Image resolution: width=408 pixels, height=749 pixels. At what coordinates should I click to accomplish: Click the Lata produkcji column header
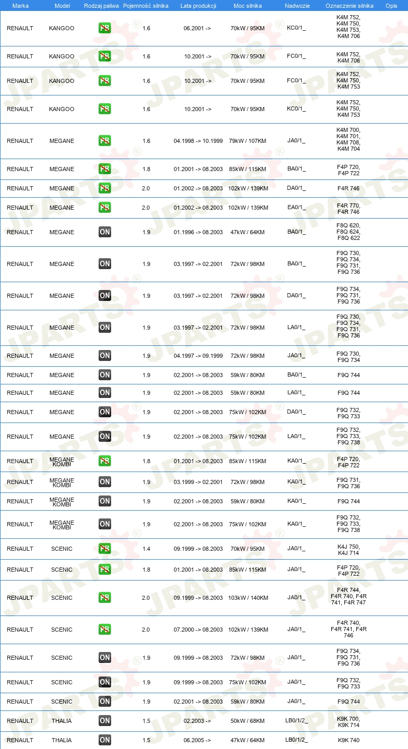[198, 6]
